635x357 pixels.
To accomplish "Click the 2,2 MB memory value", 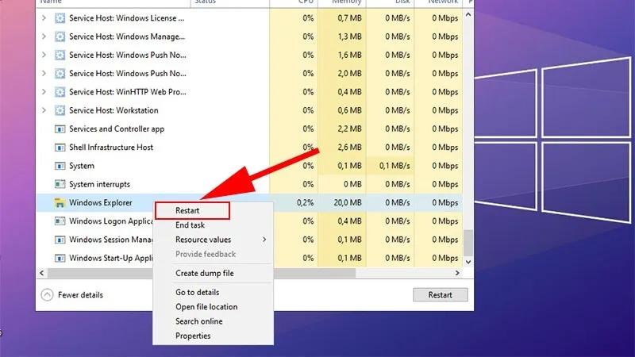I will pyautogui.click(x=349, y=129).
